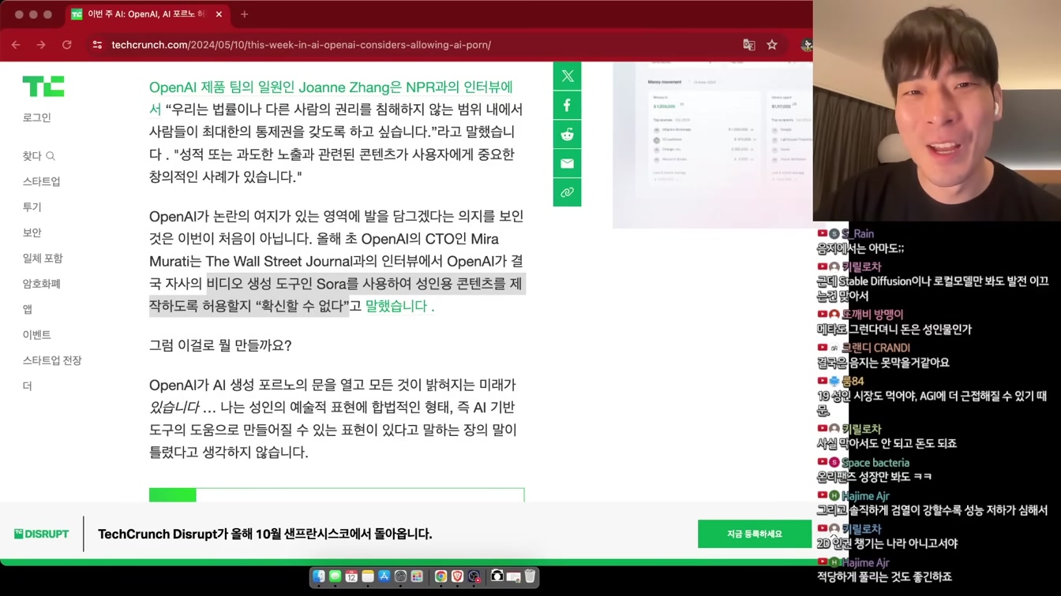
Task: Open Notes from the Dock
Action: [368, 576]
